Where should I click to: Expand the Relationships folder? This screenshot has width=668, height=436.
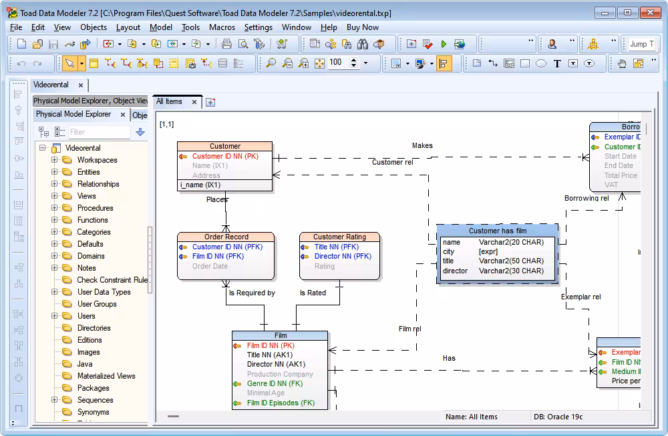pyautogui.click(x=55, y=184)
